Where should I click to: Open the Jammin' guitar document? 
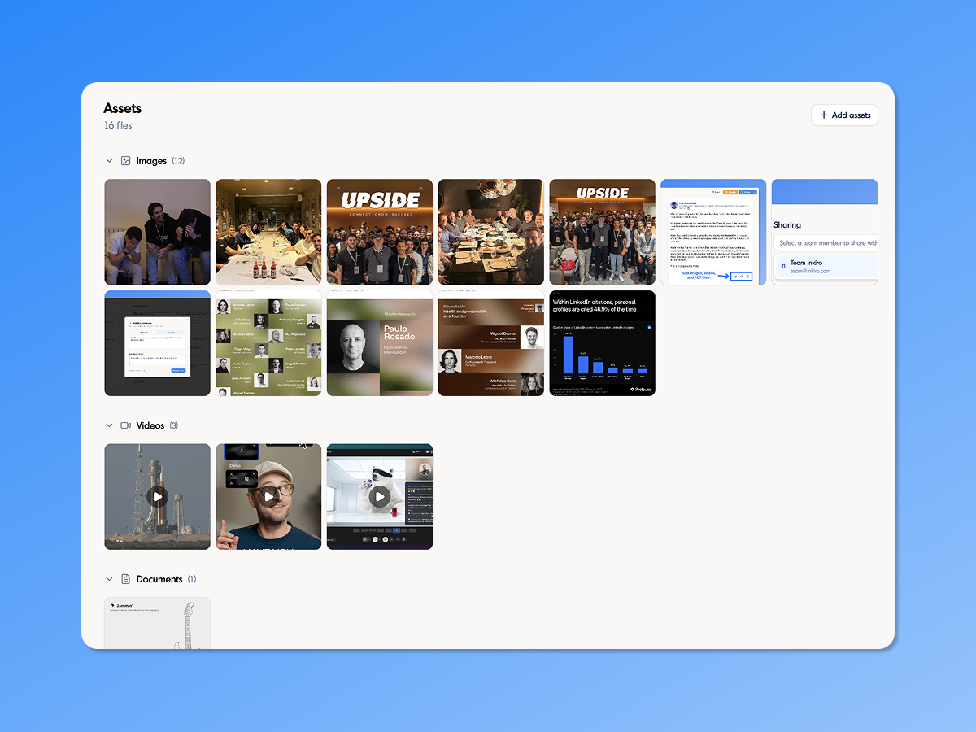point(157,622)
